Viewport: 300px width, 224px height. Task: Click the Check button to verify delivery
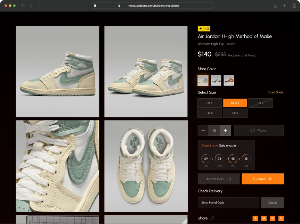tap(272, 203)
